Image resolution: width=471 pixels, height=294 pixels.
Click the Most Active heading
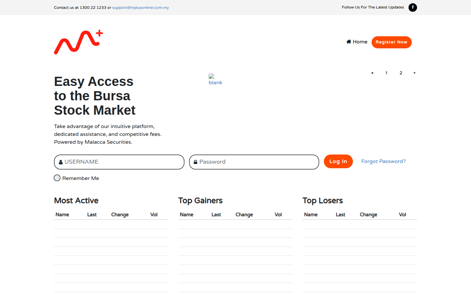76,201
